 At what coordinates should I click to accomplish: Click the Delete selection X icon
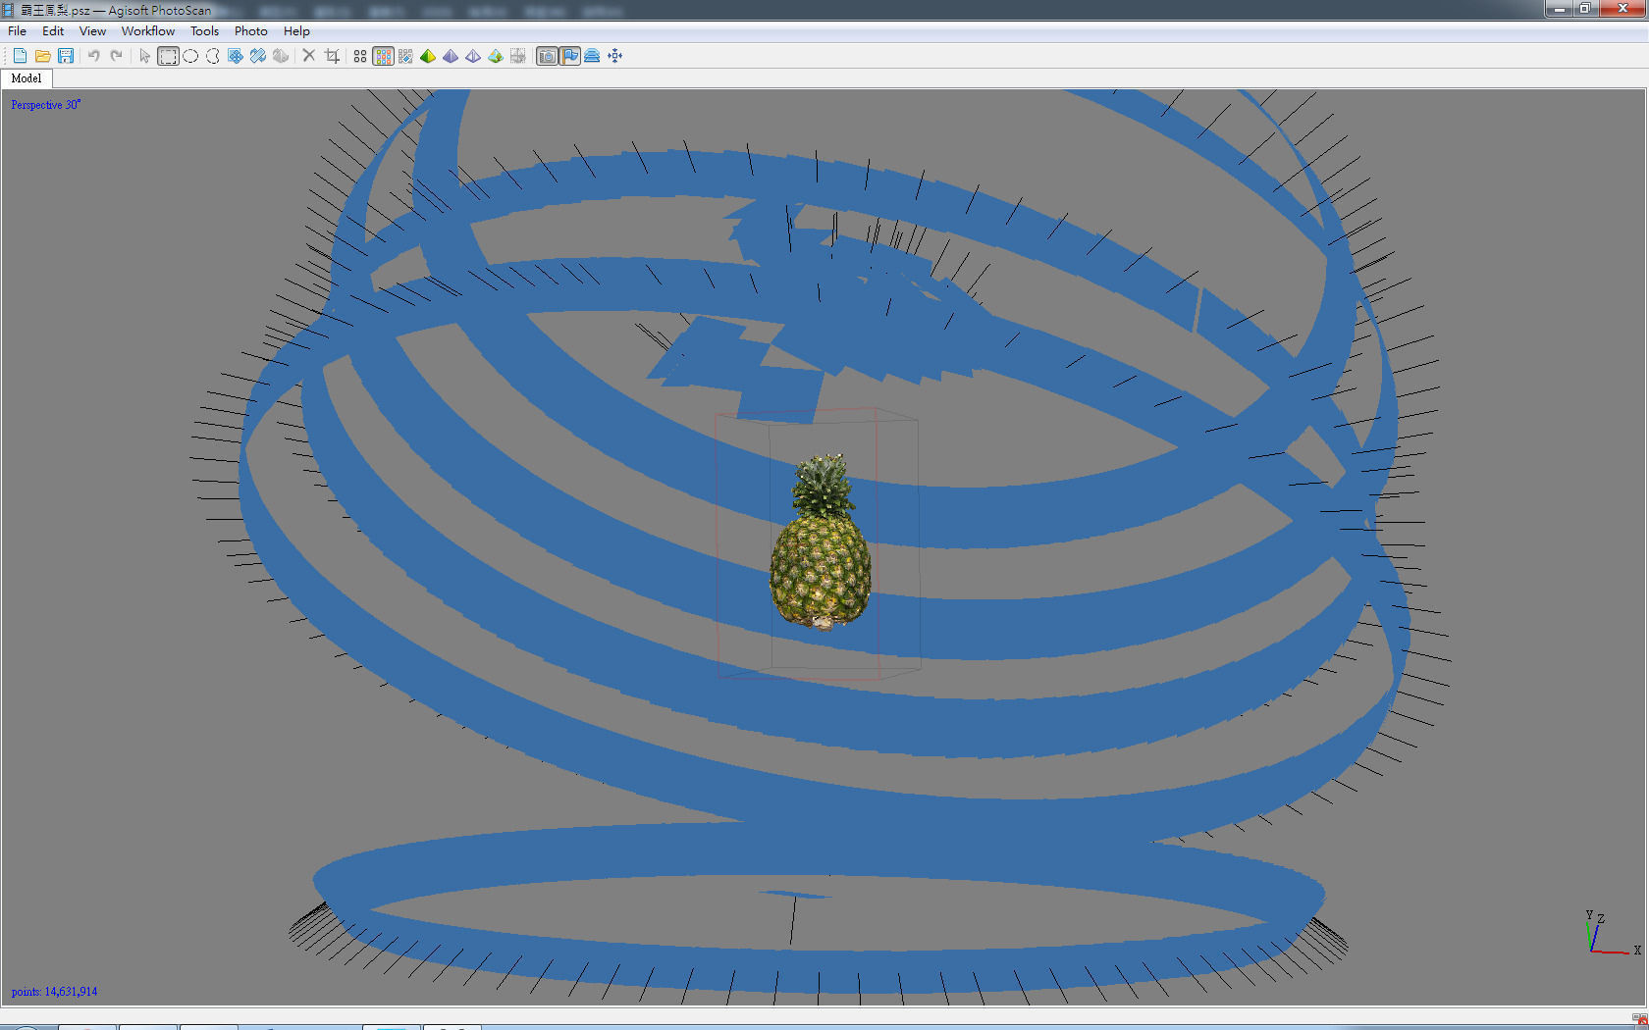click(x=308, y=56)
